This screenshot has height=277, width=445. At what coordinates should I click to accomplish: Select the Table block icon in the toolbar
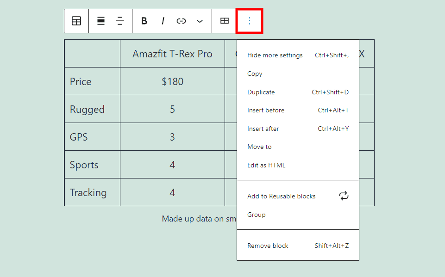coord(76,21)
